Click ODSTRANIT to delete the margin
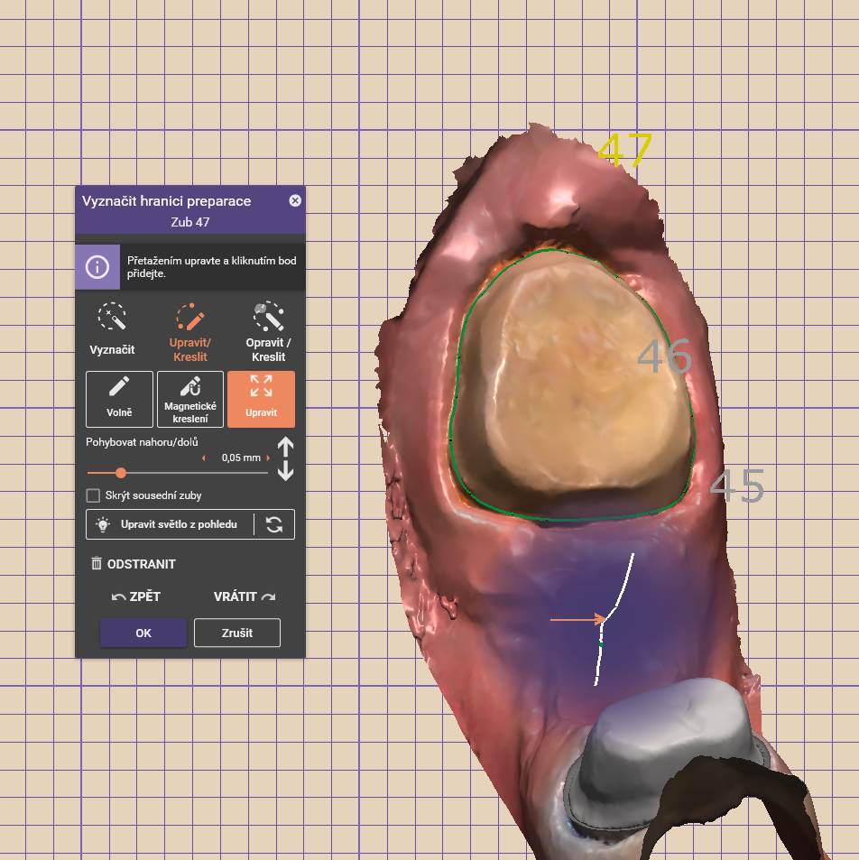Screen dimensions: 859x860 pyautogui.click(x=134, y=564)
